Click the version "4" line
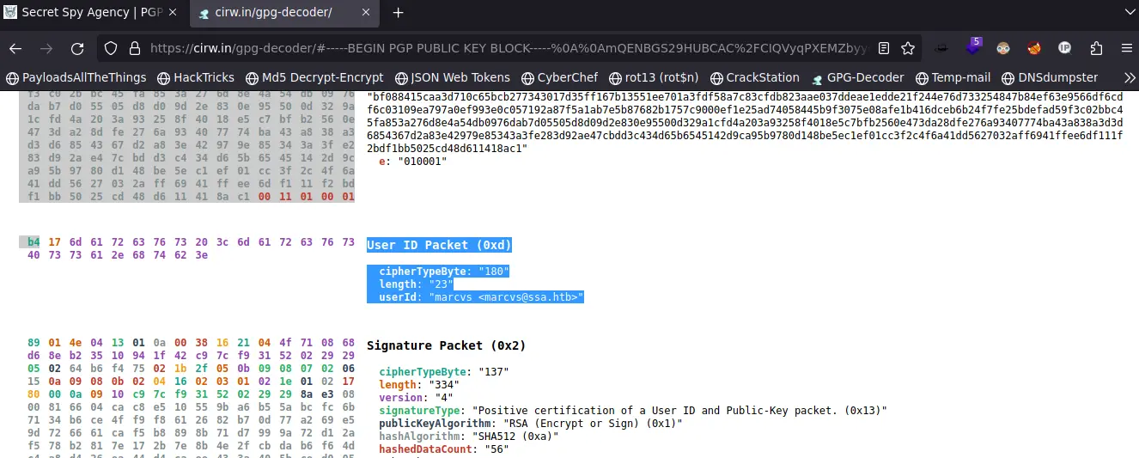Image resolution: width=1139 pixels, height=458 pixels. pyautogui.click(x=415, y=398)
